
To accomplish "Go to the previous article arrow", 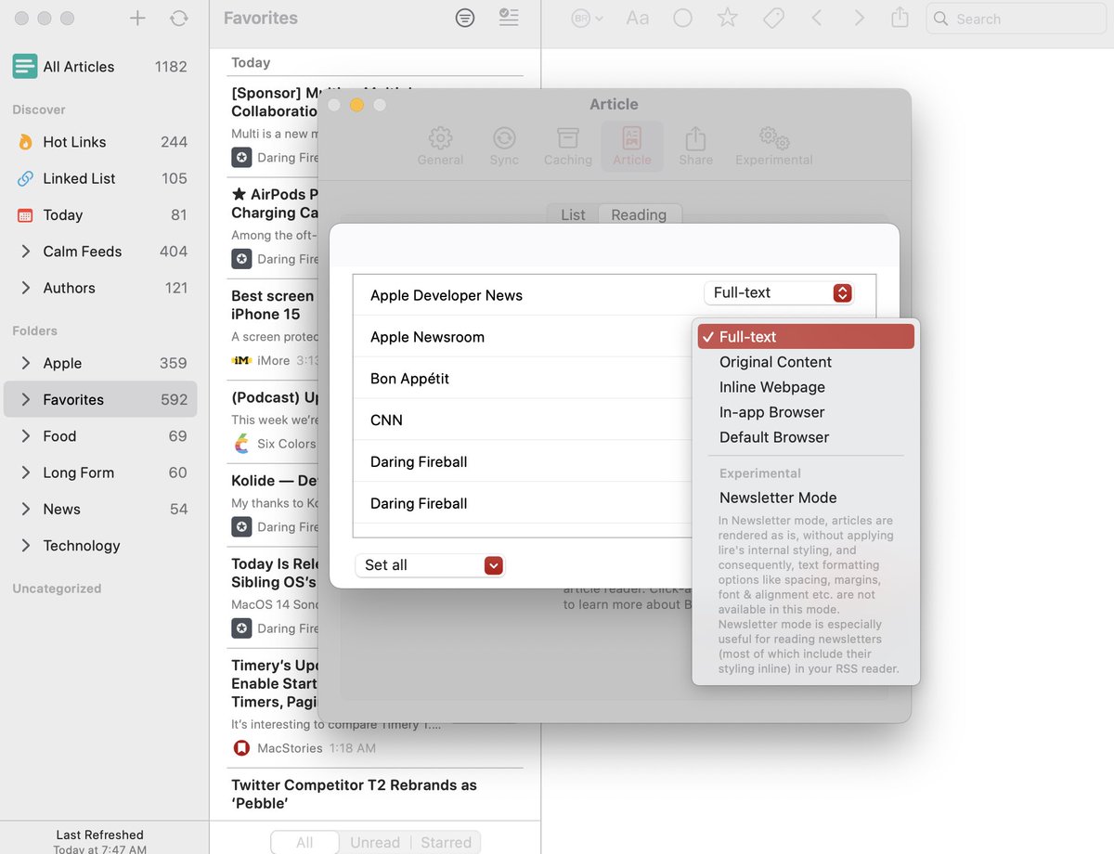I will [817, 19].
